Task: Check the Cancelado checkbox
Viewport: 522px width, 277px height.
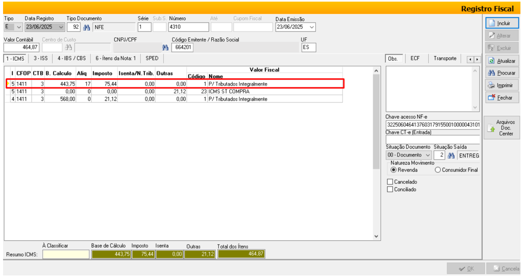Action: click(390, 182)
